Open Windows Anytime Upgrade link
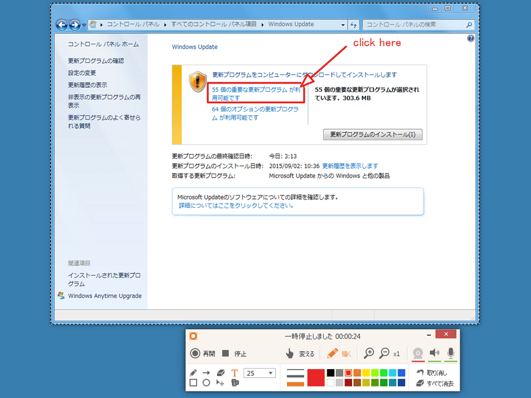This screenshot has width=531, height=398. tap(104, 296)
